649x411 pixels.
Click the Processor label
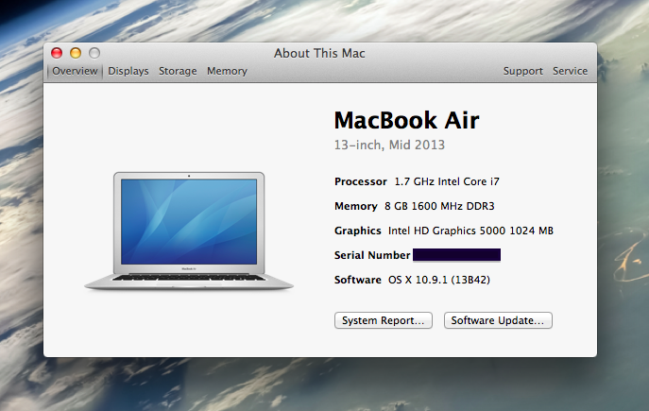click(x=361, y=181)
